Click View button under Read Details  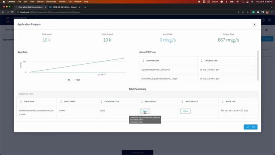click(x=145, y=111)
